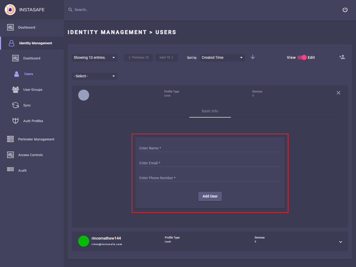Click the add user plus-person icon

(x=342, y=57)
